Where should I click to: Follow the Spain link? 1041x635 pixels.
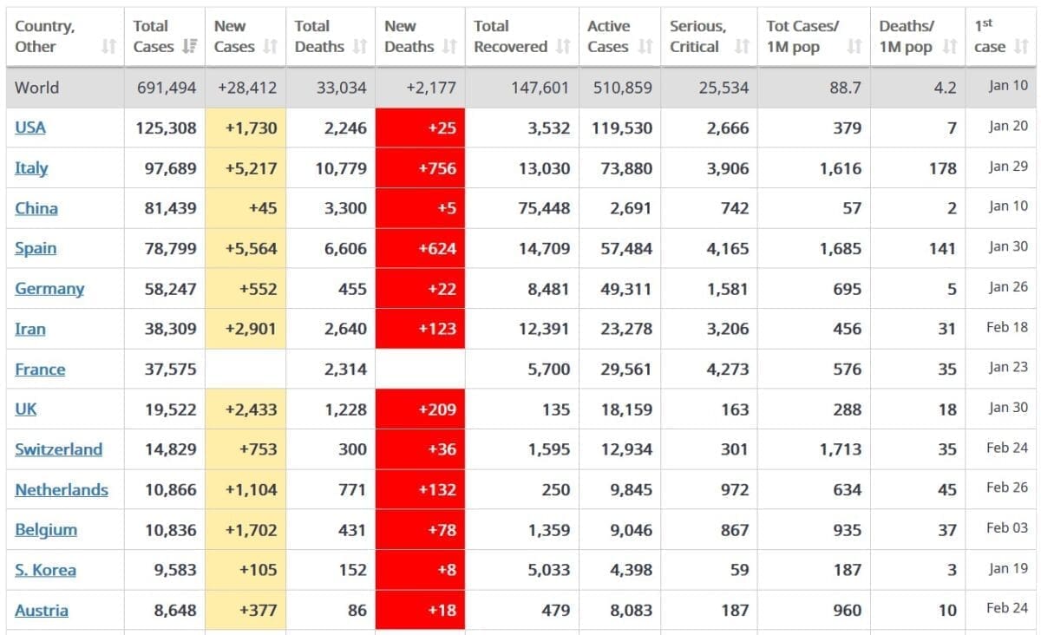pos(36,248)
